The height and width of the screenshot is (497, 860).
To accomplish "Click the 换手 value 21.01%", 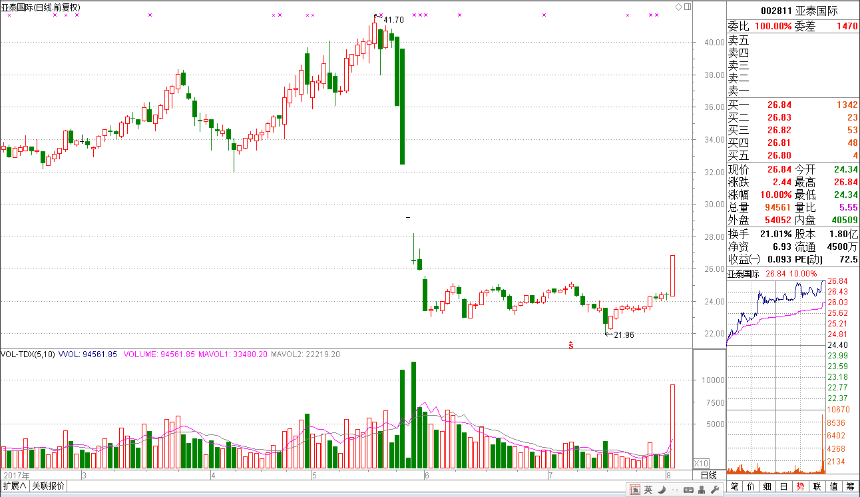I will pyautogui.click(x=775, y=234).
